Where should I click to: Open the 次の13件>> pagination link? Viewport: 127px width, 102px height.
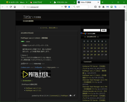click(53, 28)
